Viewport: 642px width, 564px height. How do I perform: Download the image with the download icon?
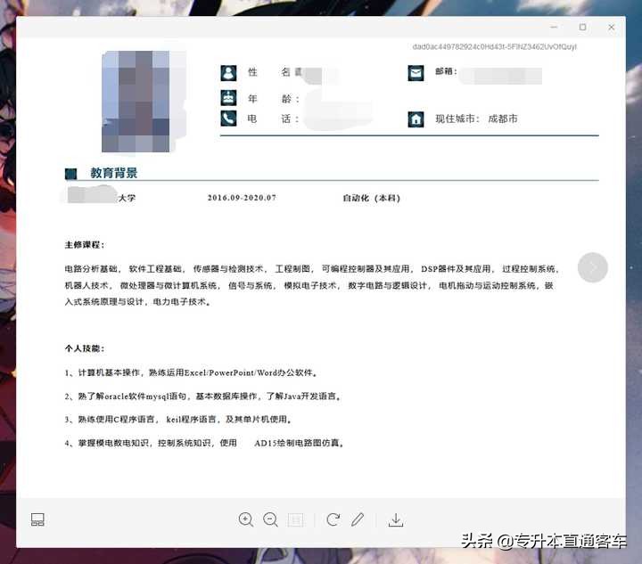(x=396, y=519)
